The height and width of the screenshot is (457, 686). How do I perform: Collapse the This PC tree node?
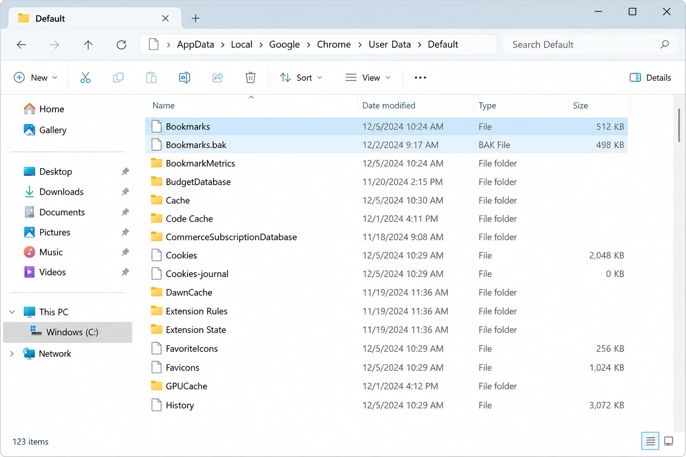(12, 312)
